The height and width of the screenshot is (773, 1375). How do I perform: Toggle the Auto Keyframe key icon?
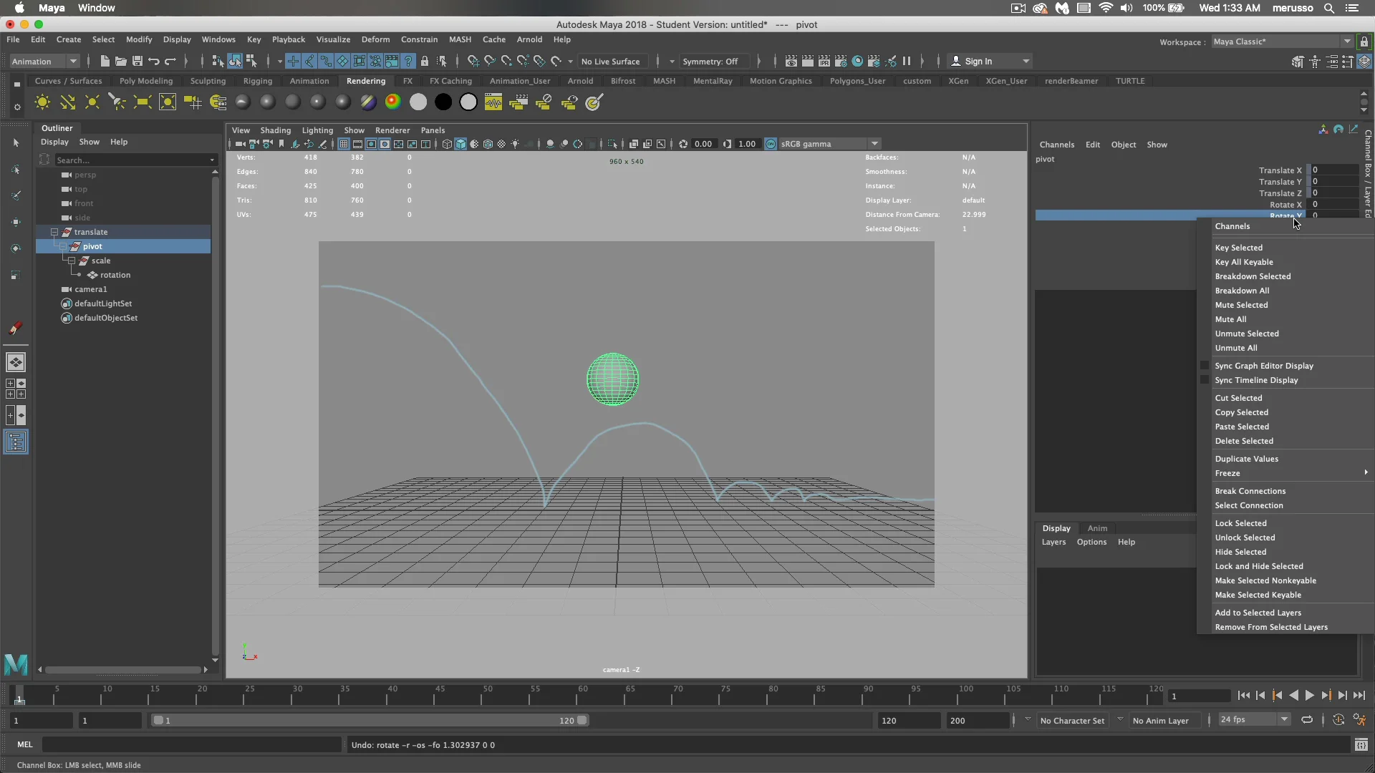1338,720
